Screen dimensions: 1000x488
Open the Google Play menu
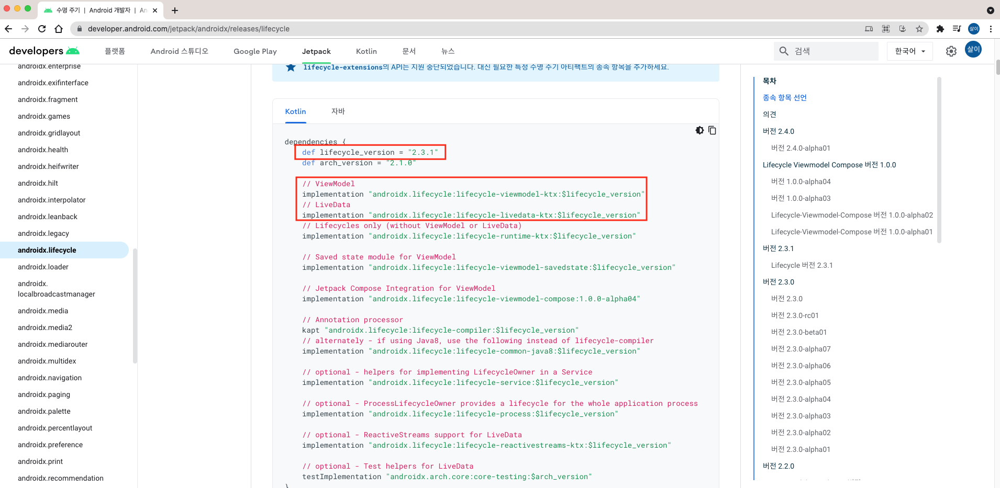pos(255,51)
